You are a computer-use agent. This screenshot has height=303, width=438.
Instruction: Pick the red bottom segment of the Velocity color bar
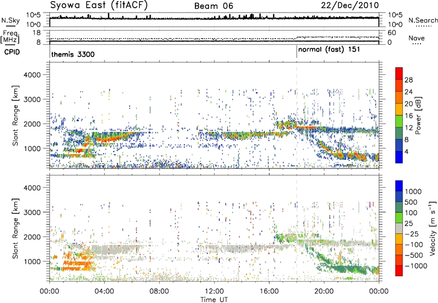click(399, 271)
